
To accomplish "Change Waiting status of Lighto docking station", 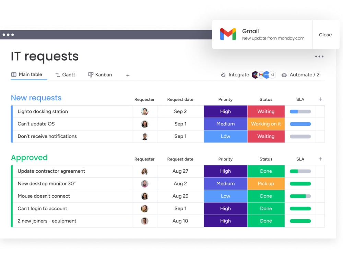I will (x=266, y=111).
